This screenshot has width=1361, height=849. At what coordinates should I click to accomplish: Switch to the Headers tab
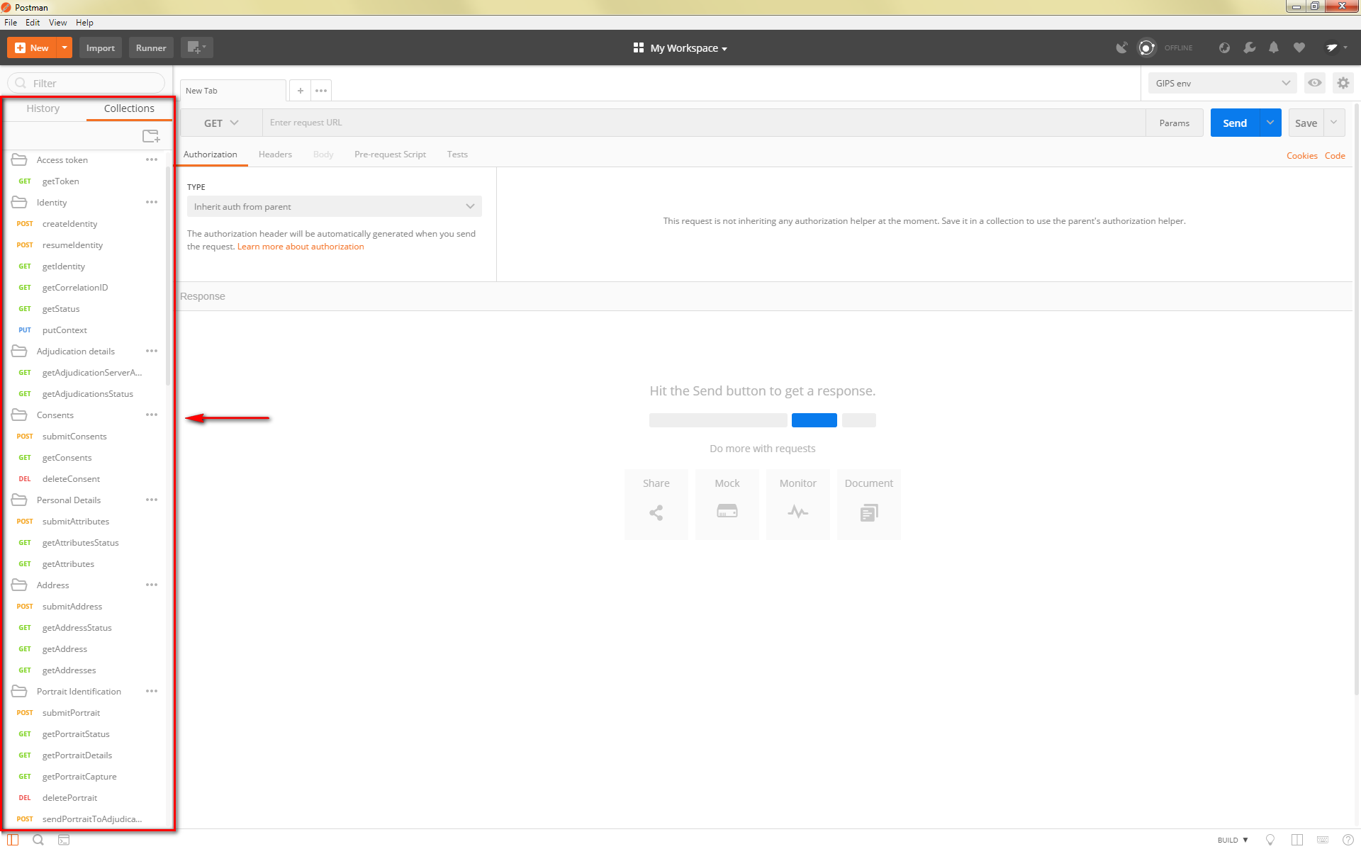point(275,154)
